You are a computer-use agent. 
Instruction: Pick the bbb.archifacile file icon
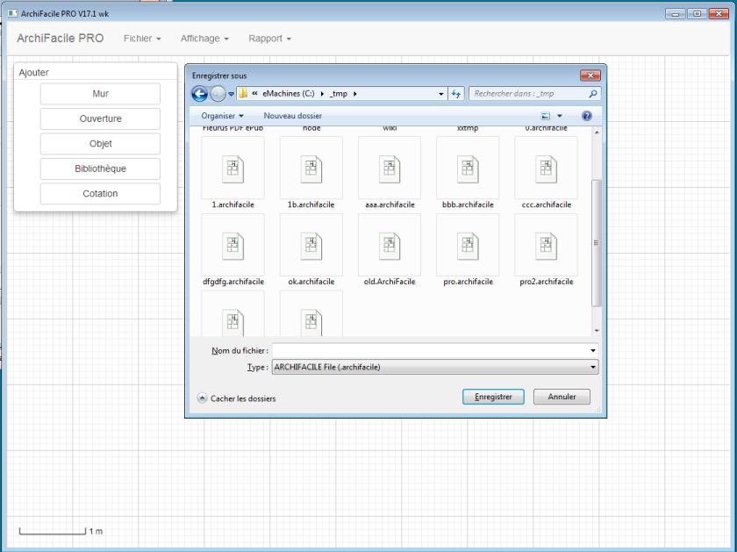(468, 168)
